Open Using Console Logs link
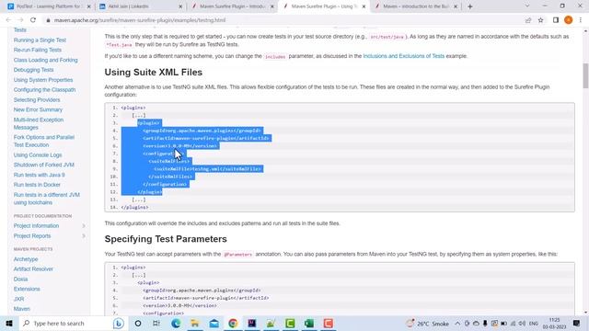This screenshot has height=331, width=589. pos(38,155)
